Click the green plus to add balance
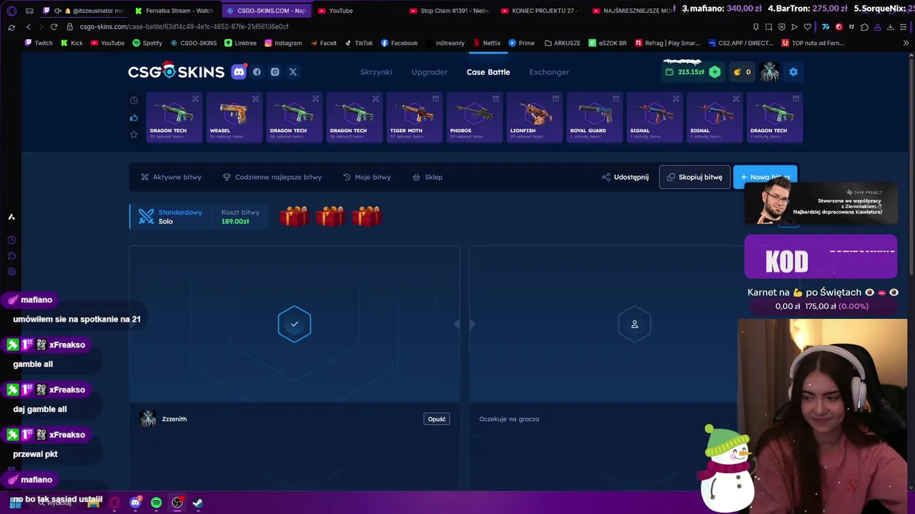The width and height of the screenshot is (915, 514). click(x=715, y=72)
